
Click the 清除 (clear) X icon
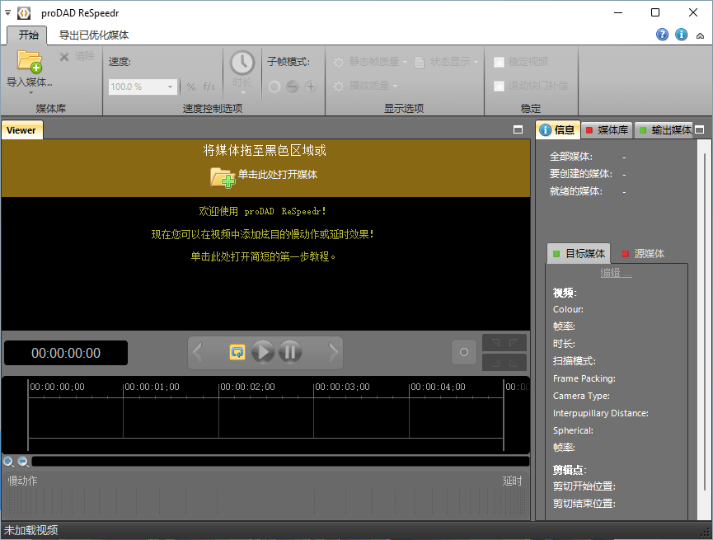(x=64, y=56)
